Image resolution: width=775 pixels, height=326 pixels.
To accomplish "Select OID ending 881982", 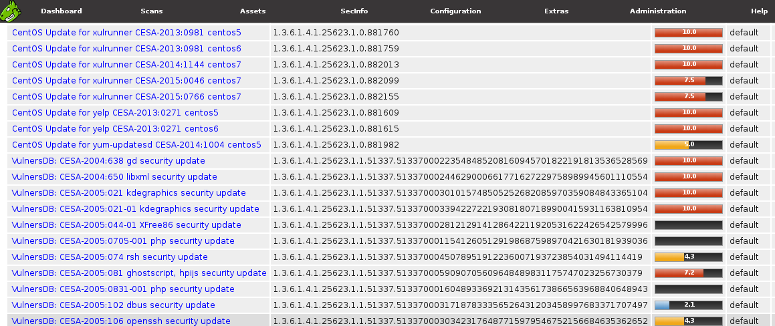I will (336, 145).
